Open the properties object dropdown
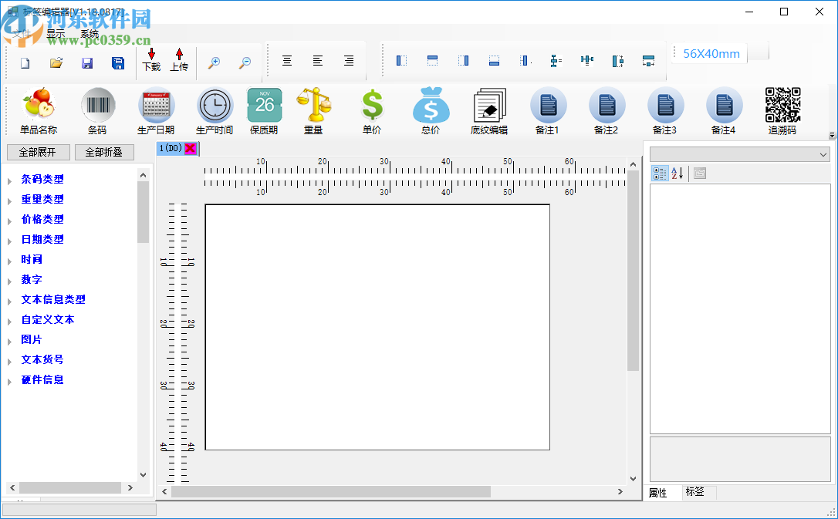 point(823,155)
